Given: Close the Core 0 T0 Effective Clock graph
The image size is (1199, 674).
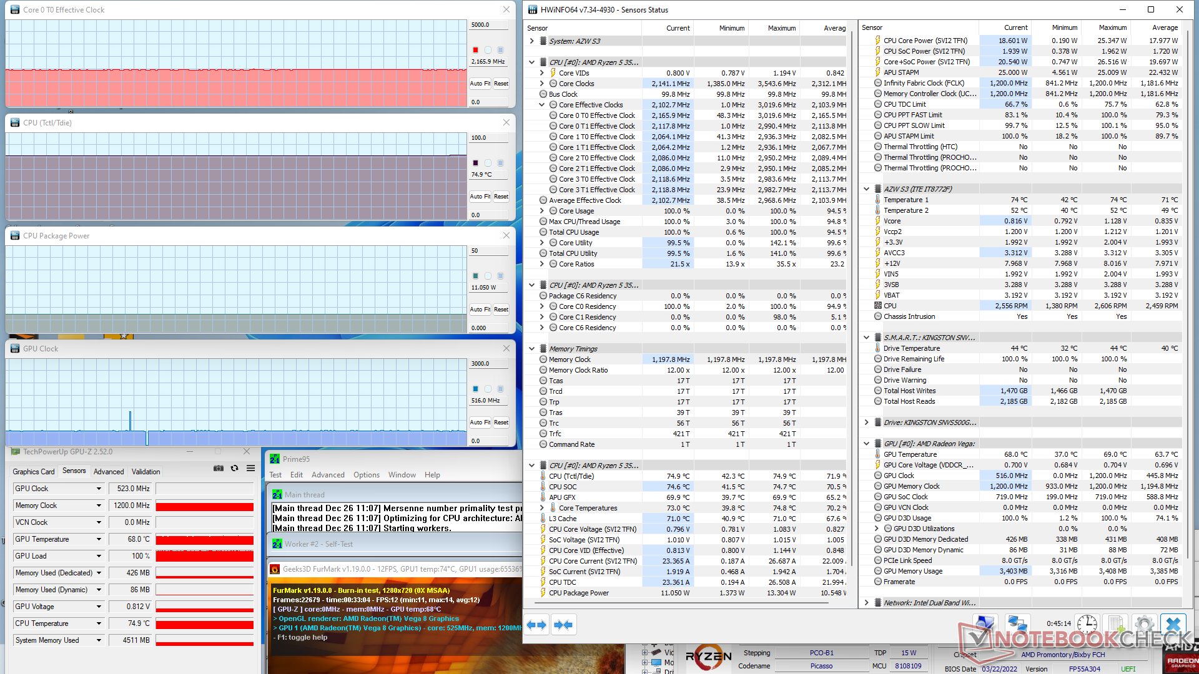Looking at the screenshot, I should coord(506,9).
